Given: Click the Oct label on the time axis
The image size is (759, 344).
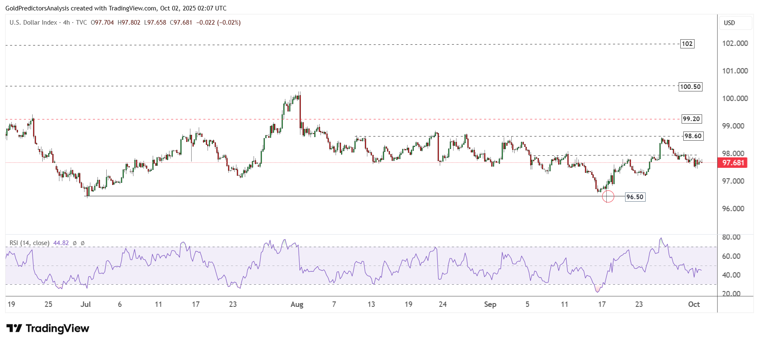Looking at the screenshot, I should coord(694,304).
